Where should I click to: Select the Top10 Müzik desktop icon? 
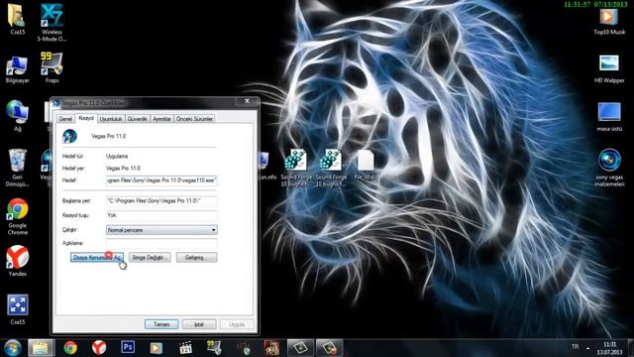(x=609, y=21)
